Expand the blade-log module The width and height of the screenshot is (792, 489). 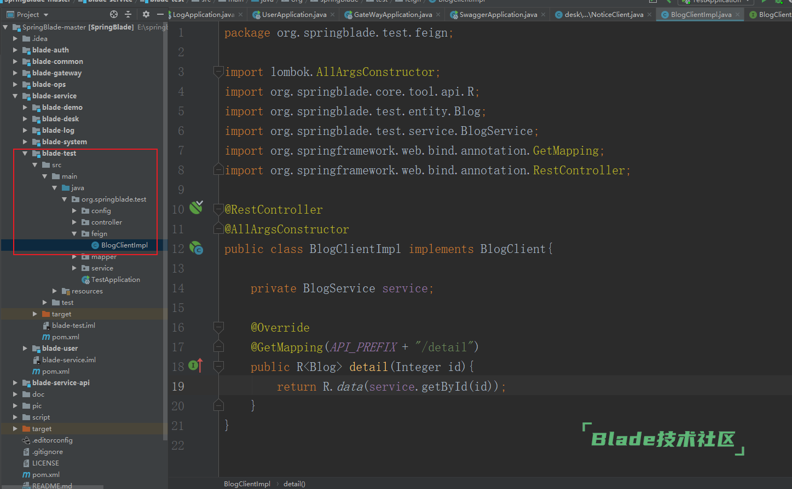25,131
